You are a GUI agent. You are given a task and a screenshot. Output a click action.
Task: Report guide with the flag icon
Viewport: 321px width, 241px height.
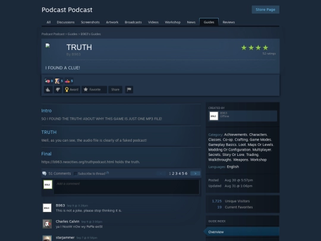point(129,89)
